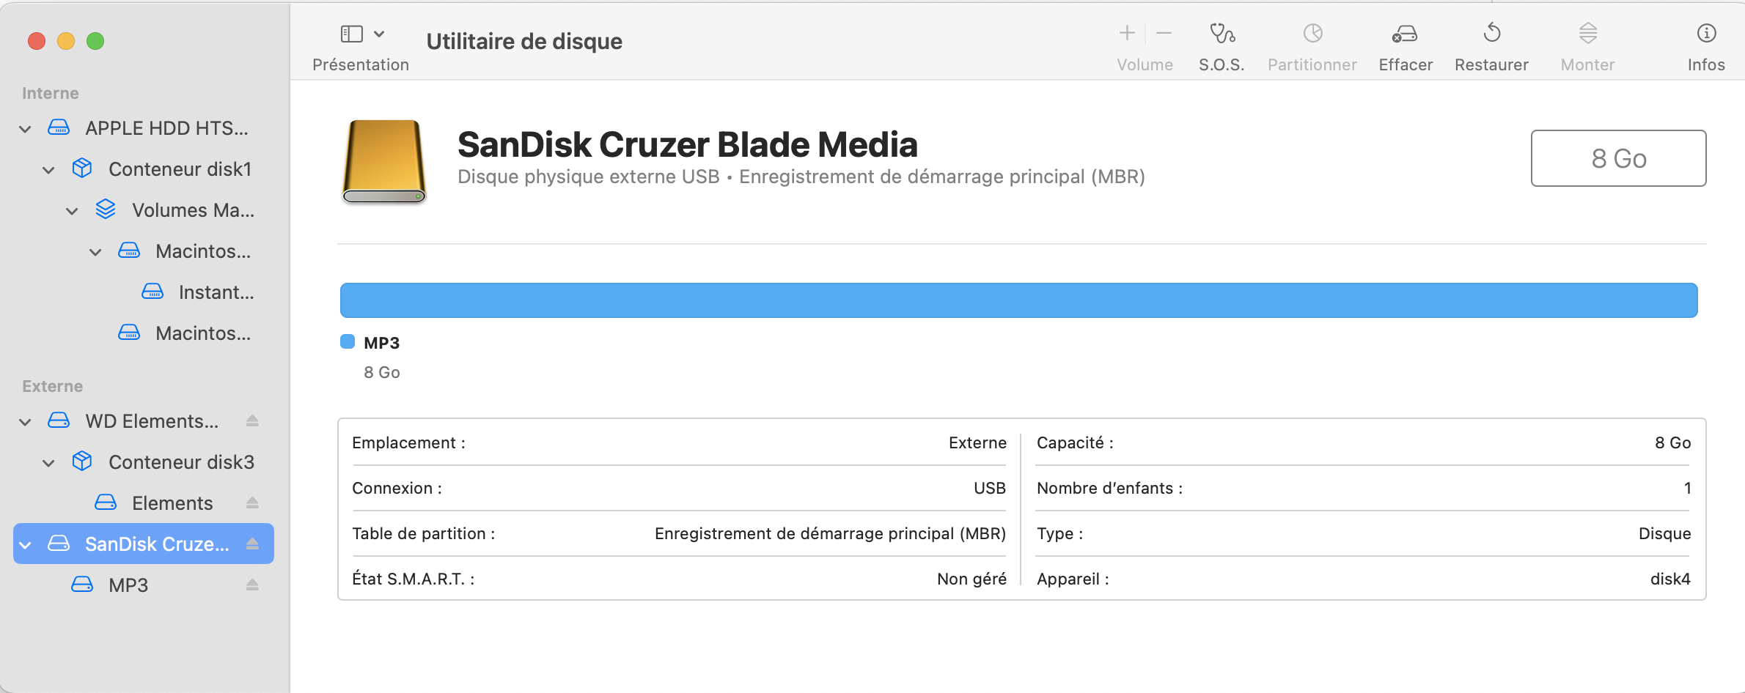Select Conteneur disk3 in sidebar

point(181,462)
